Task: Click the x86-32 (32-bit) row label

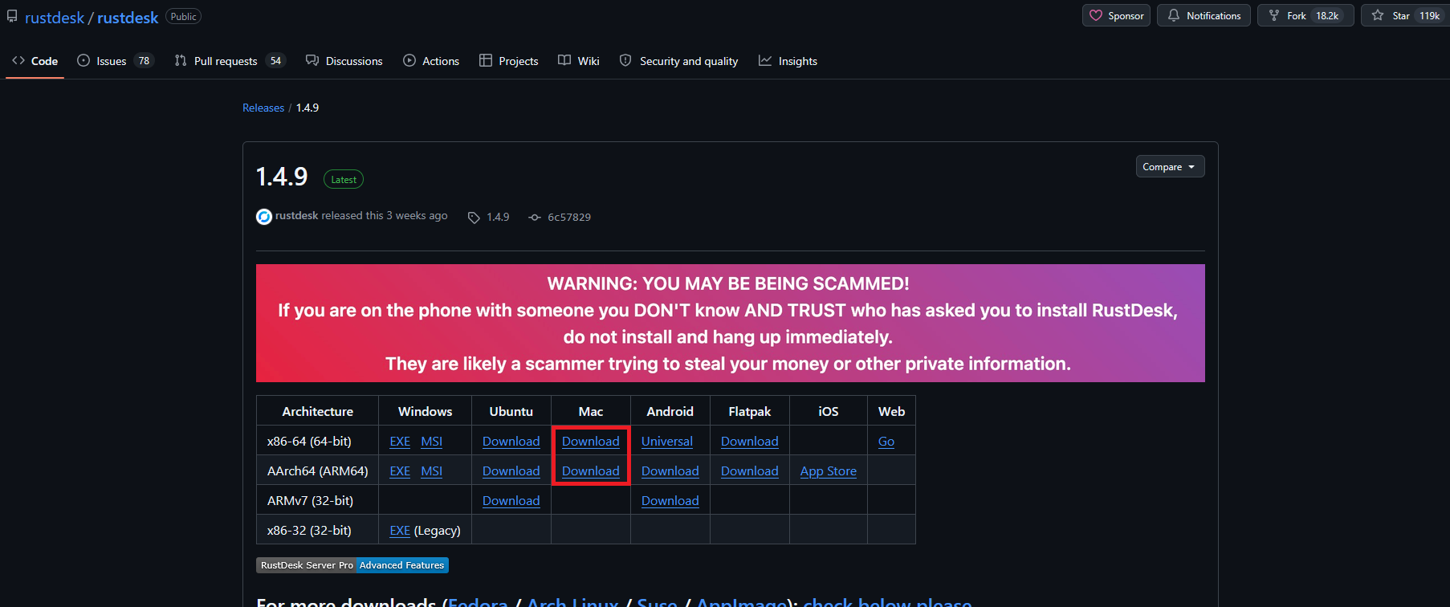Action: click(x=309, y=531)
